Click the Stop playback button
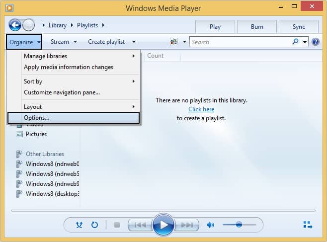This screenshot has width=327, height=242. tap(117, 225)
